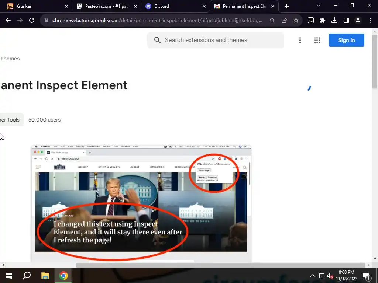The image size is (378, 283).
Task: Open the extension screenshot preview image
Action: click(141, 203)
